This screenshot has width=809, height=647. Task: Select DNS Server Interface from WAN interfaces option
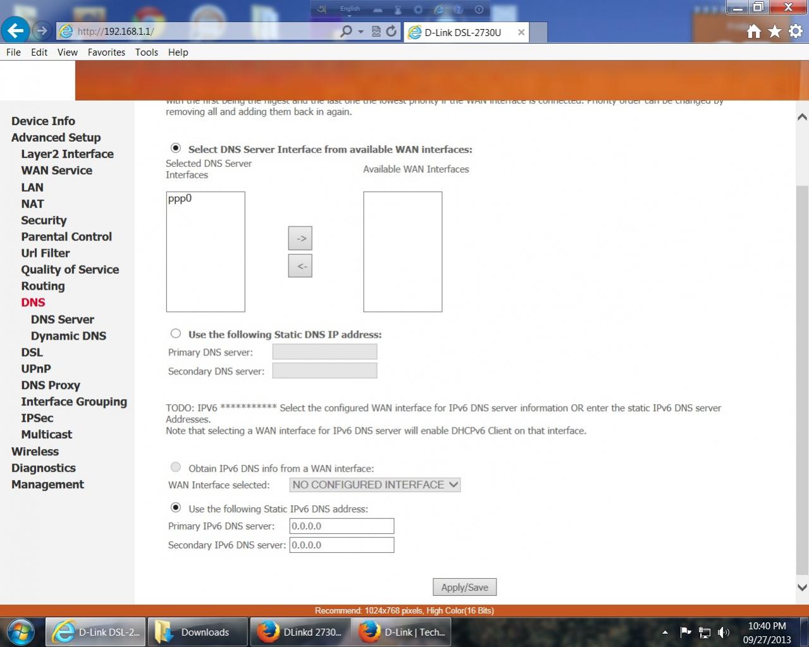click(176, 148)
